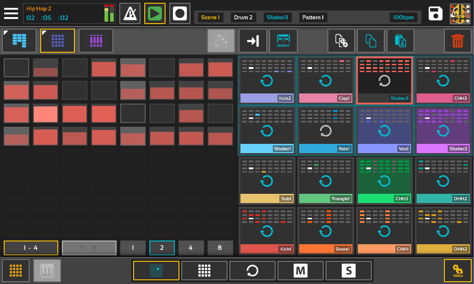
Task: Open the Pattern 1 selector
Action: click(x=313, y=18)
